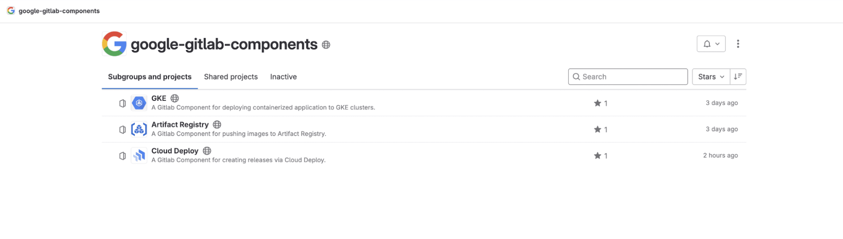This screenshot has width=843, height=239.
Task: Open the Stars sort dropdown
Action: coord(711,77)
